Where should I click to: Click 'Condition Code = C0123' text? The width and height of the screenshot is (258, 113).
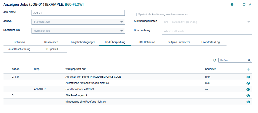coord(80,89)
